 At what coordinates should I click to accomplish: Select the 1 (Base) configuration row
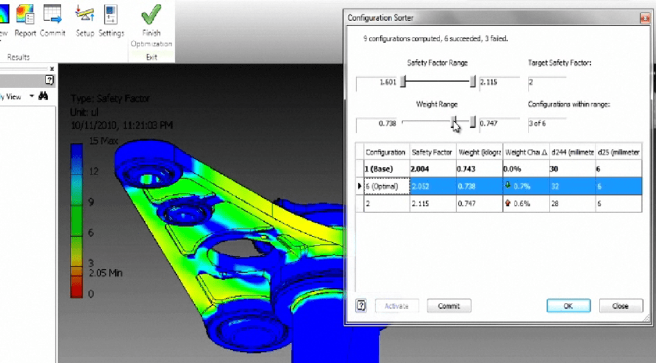[x=498, y=169]
